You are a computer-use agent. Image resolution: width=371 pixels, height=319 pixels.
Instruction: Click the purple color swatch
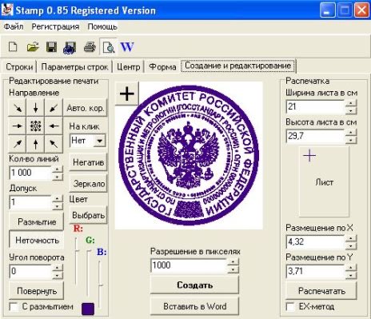[88, 309]
